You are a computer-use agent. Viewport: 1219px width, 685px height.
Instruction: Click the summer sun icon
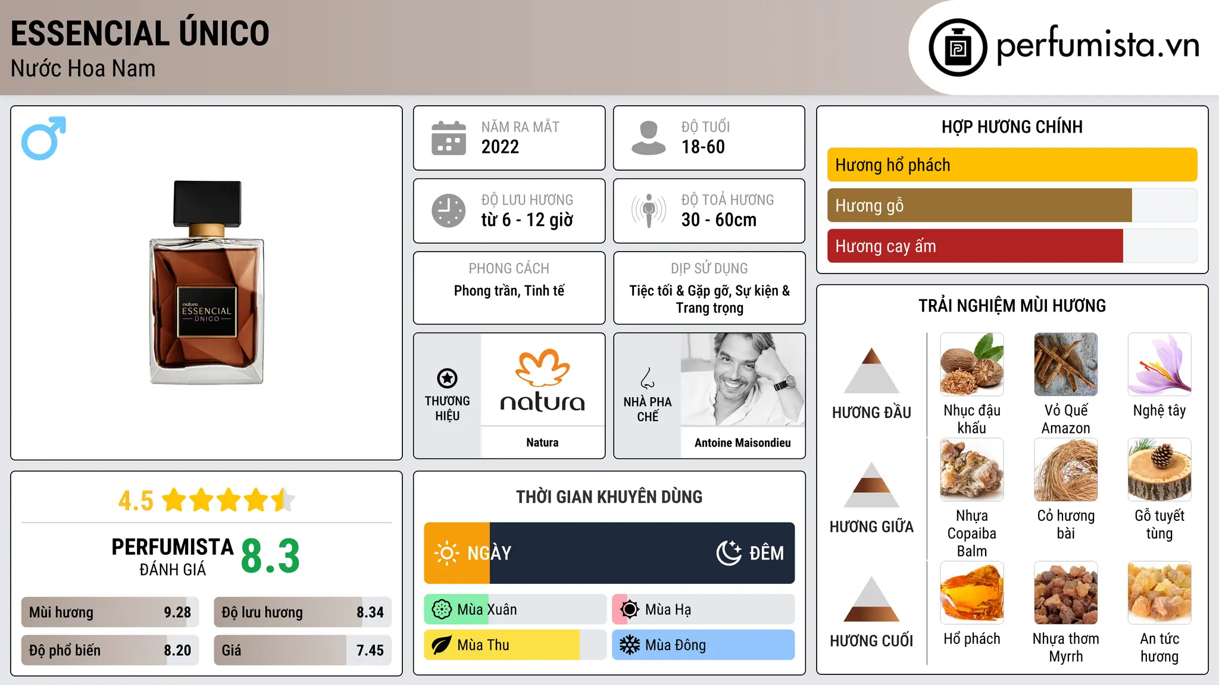coord(630,609)
